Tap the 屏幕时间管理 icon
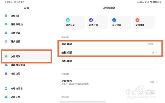The width and height of the screenshot is (165, 103). point(6,65)
